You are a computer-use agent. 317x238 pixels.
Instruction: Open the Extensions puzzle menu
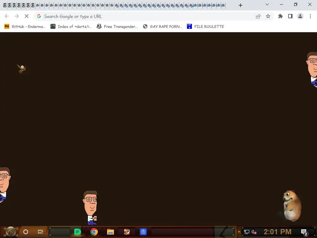(x=280, y=16)
